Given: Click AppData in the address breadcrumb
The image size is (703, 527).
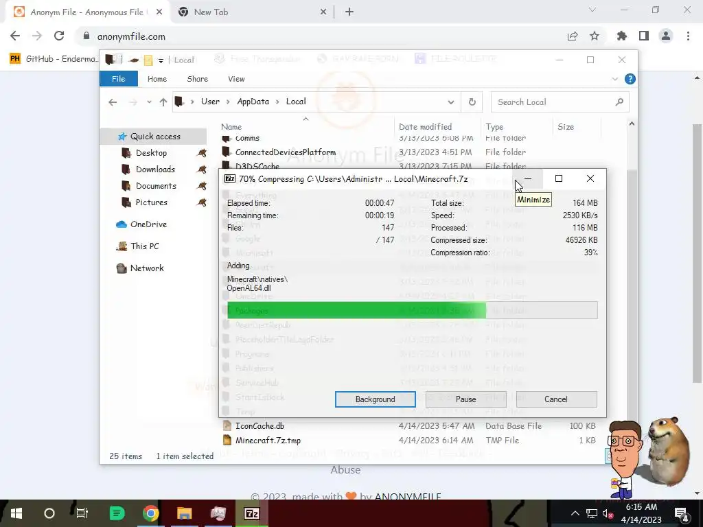Looking at the screenshot, I should (253, 102).
